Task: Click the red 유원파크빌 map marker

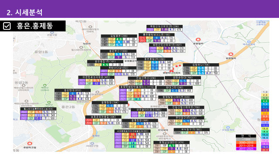Action: click(x=30, y=143)
